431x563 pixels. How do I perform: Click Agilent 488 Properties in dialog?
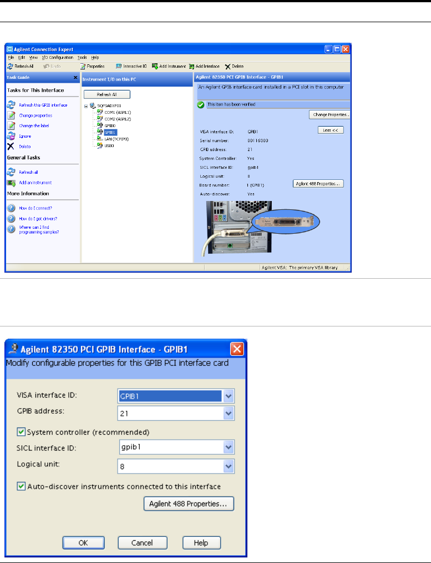(189, 504)
